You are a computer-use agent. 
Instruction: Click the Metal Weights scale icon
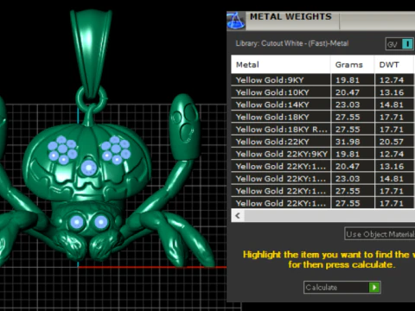[236, 21]
